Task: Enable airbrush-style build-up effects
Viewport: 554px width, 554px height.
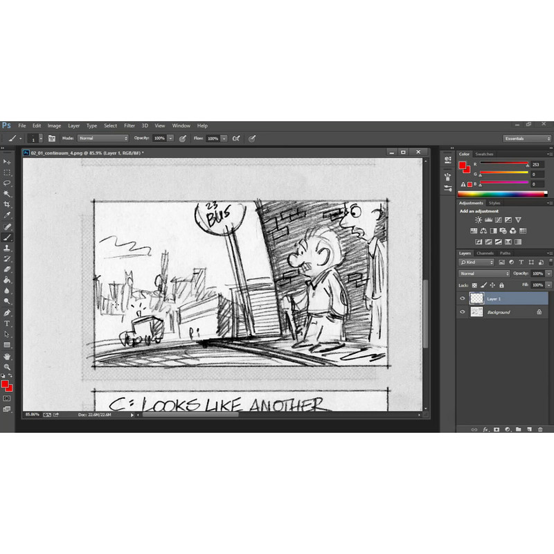Action: tap(236, 138)
